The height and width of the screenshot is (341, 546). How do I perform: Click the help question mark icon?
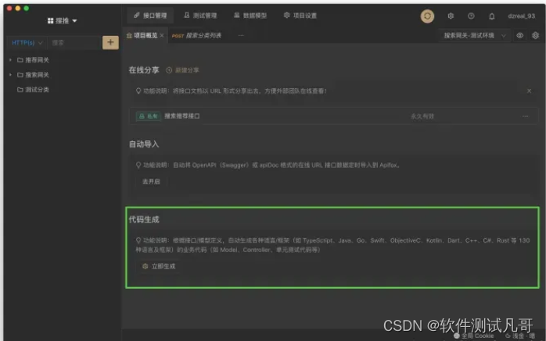471,16
